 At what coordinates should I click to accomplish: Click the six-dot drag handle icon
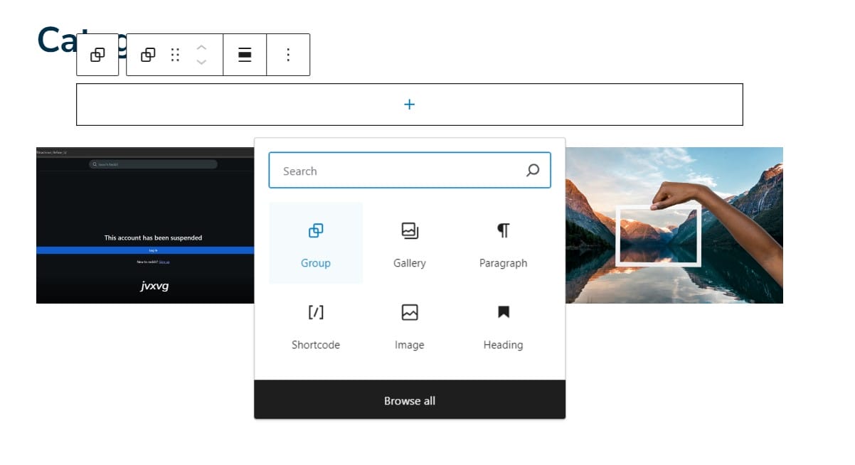(175, 55)
